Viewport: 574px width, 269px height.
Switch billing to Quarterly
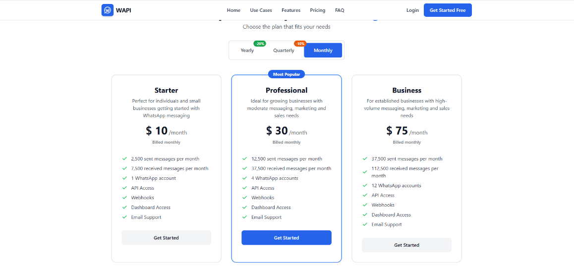284,51
